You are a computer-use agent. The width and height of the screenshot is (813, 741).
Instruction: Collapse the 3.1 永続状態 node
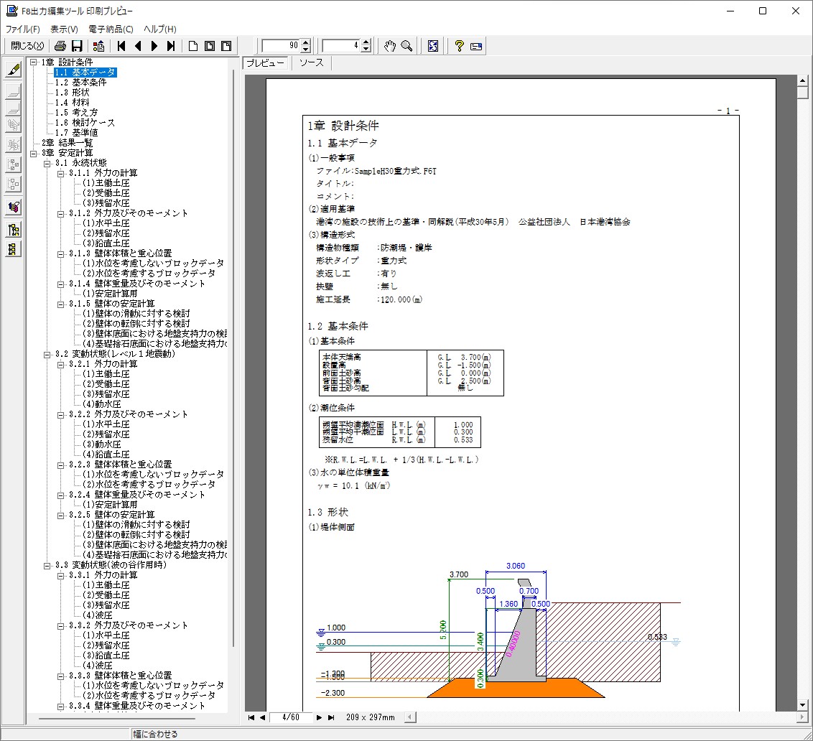pyautogui.click(x=47, y=163)
